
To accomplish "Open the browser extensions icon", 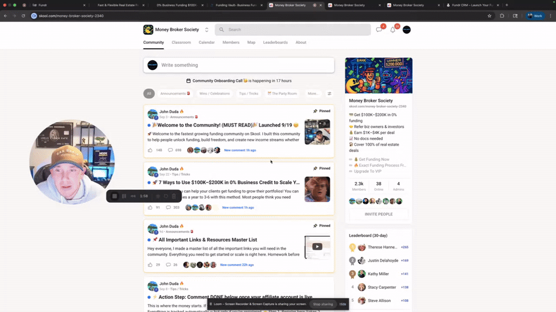I will pos(502,16).
